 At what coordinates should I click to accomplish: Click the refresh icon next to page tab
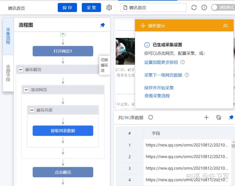(x=194, y=7)
